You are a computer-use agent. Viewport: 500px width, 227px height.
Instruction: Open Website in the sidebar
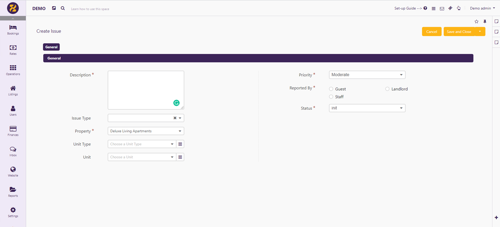(13, 172)
